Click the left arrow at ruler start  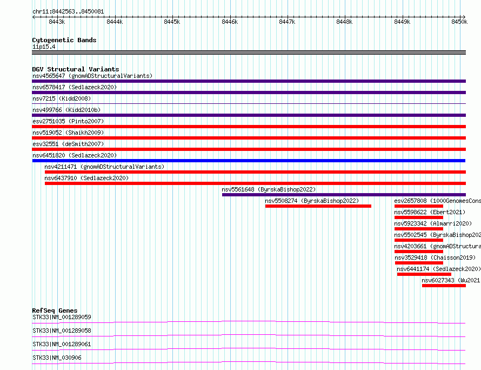(x=34, y=17)
